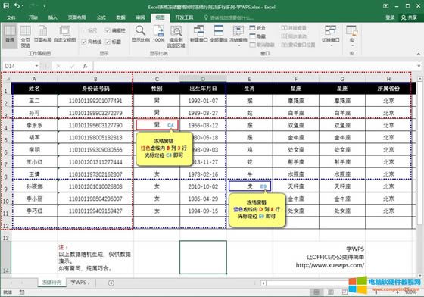Image resolution: width=424 pixels, height=297 pixels.
Task: Toggle the 编辑栏 formula bar checkbox
Action: 108,30
